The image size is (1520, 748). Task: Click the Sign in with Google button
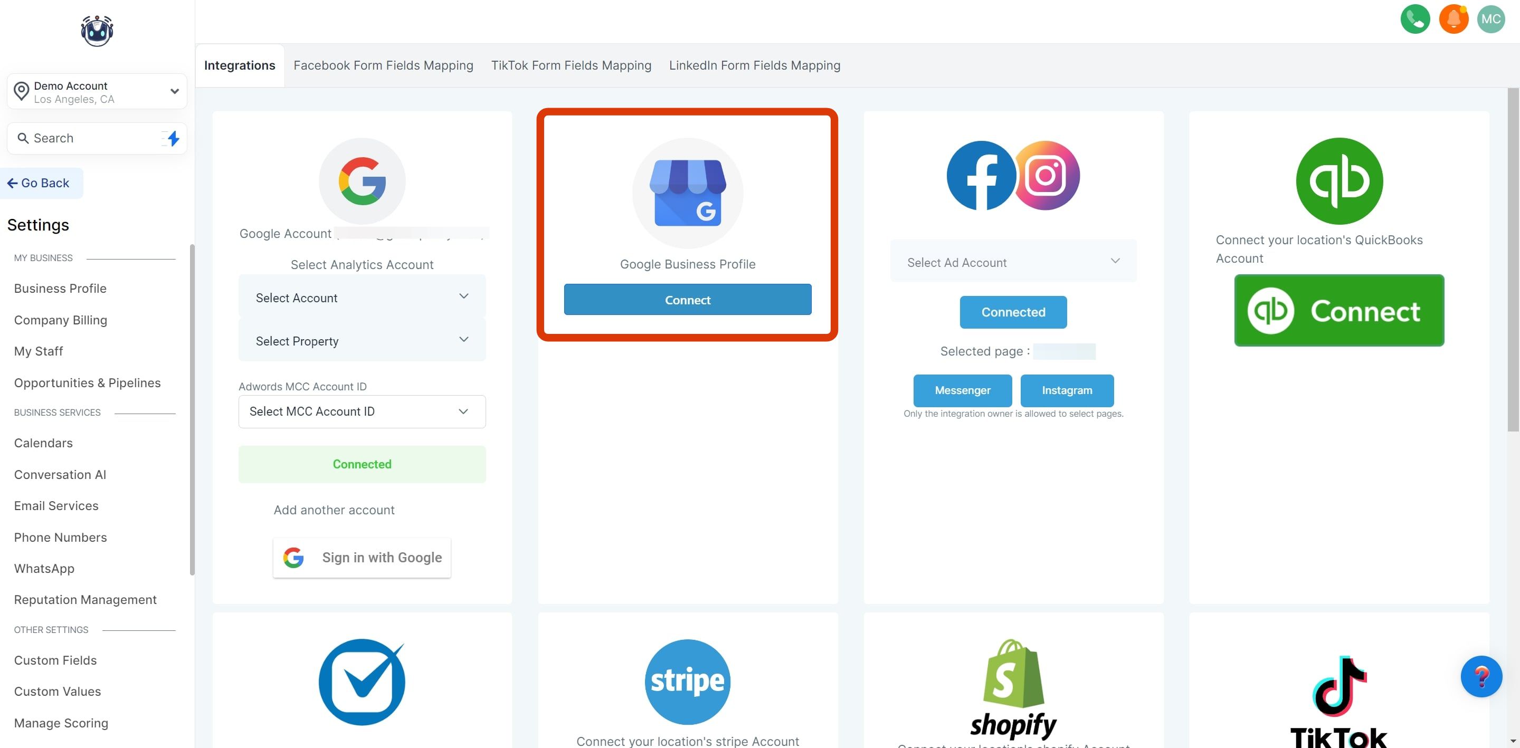click(361, 558)
